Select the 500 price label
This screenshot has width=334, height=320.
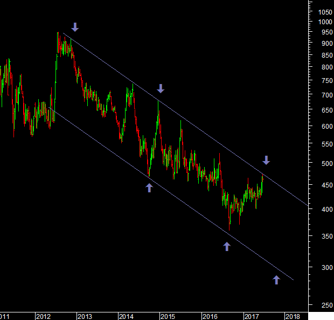click(x=327, y=164)
